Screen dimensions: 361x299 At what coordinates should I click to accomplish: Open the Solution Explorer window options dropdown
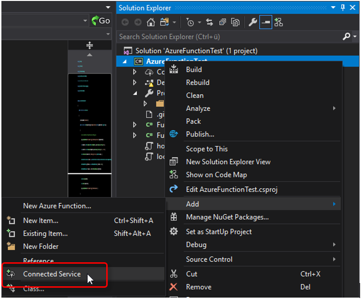(x=333, y=8)
